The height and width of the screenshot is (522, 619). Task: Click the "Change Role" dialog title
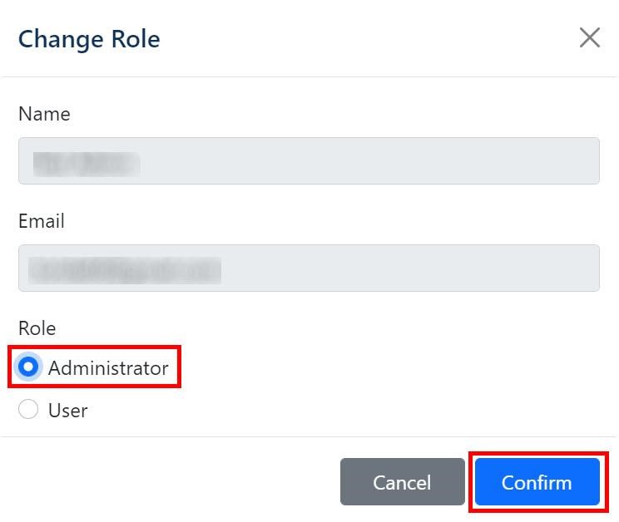[89, 39]
